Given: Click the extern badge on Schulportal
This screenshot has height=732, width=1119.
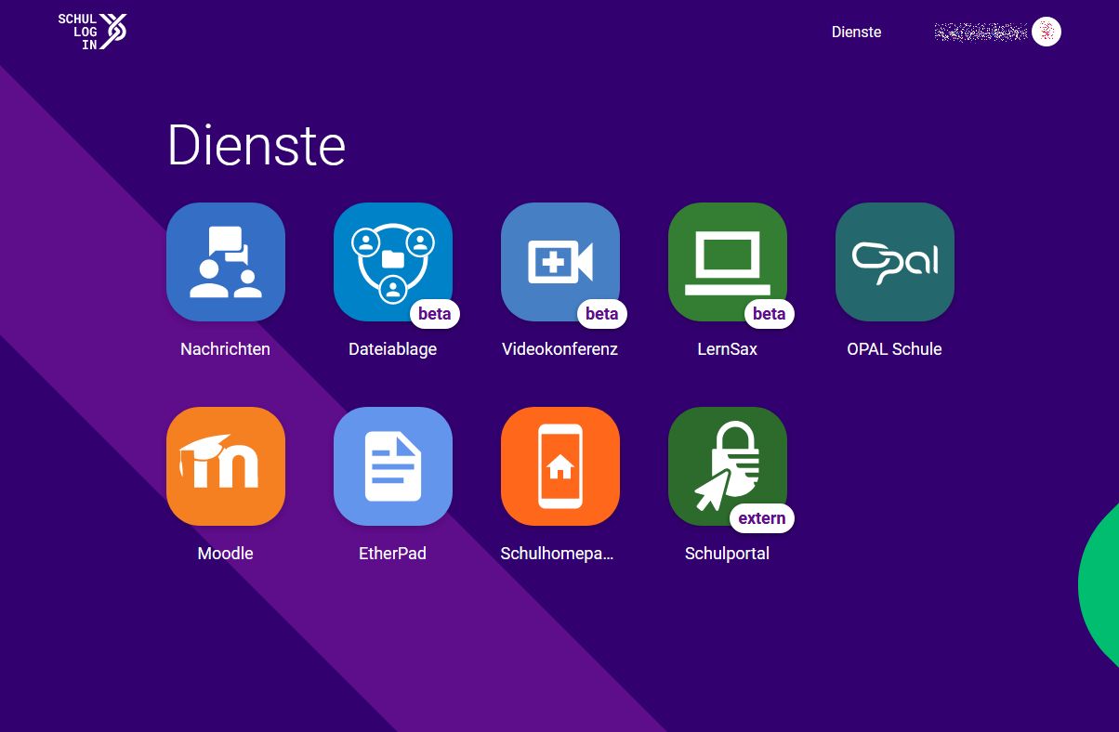Looking at the screenshot, I should 761,518.
